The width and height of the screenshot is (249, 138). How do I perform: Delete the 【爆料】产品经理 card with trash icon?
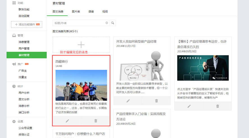[x=217, y=106]
